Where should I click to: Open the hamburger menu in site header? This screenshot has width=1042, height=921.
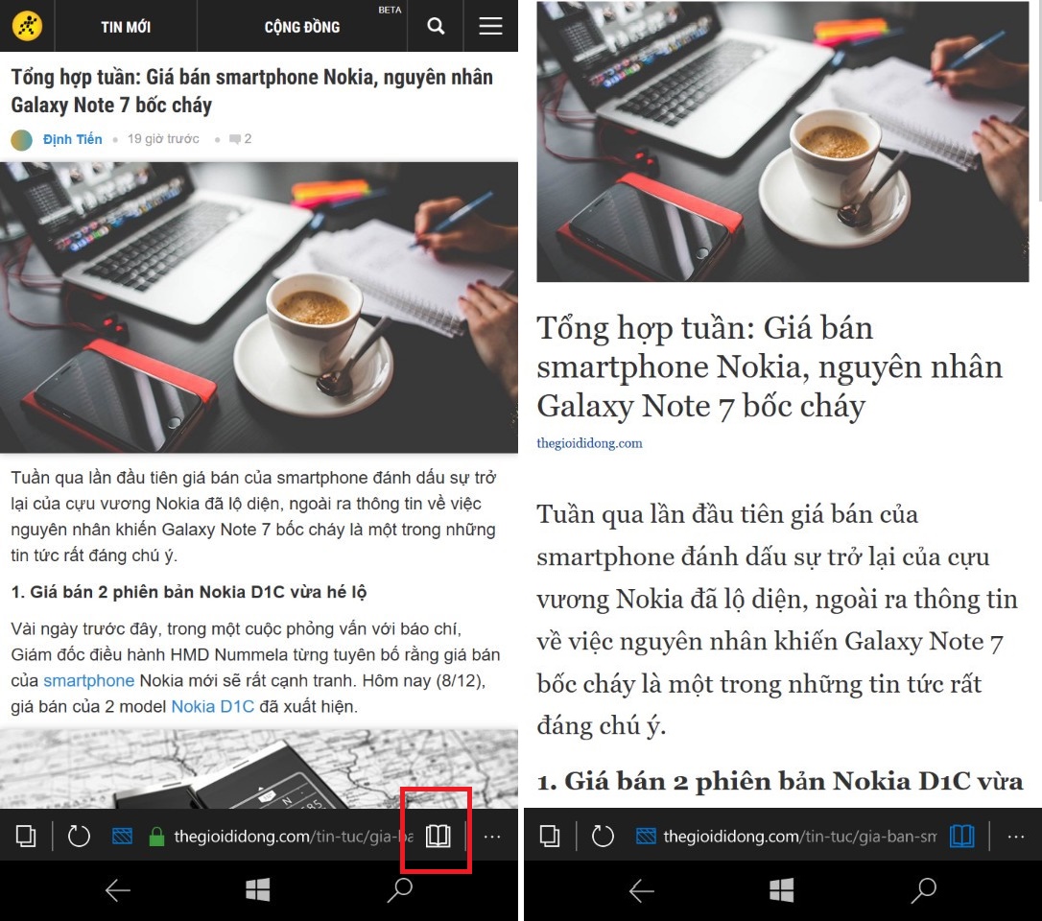[490, 26]
